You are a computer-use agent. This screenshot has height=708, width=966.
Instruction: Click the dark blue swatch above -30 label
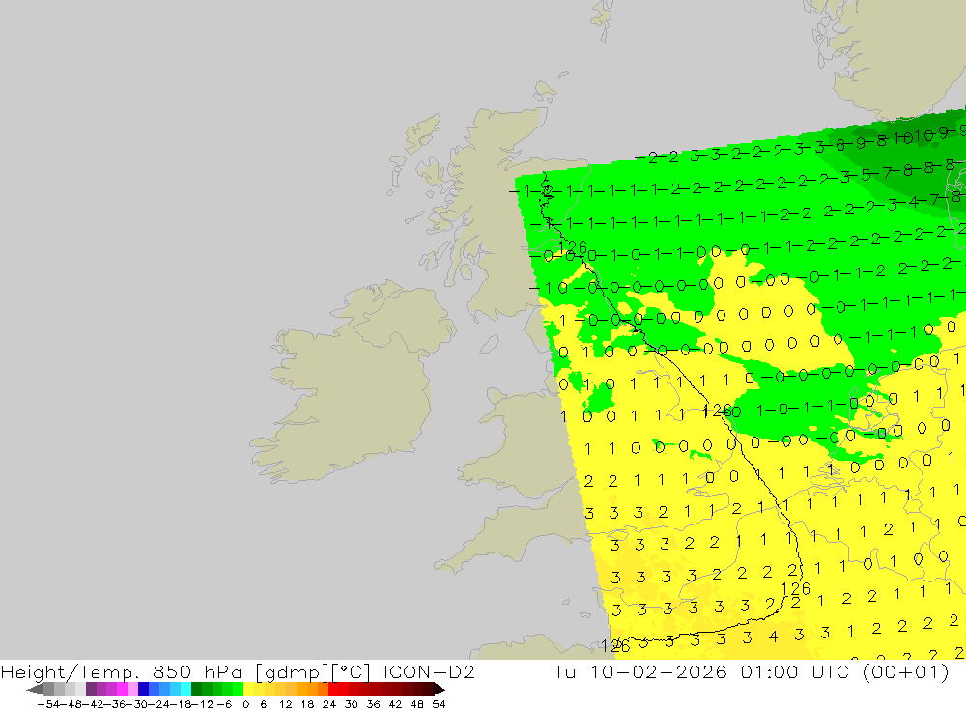pos(144,689)
